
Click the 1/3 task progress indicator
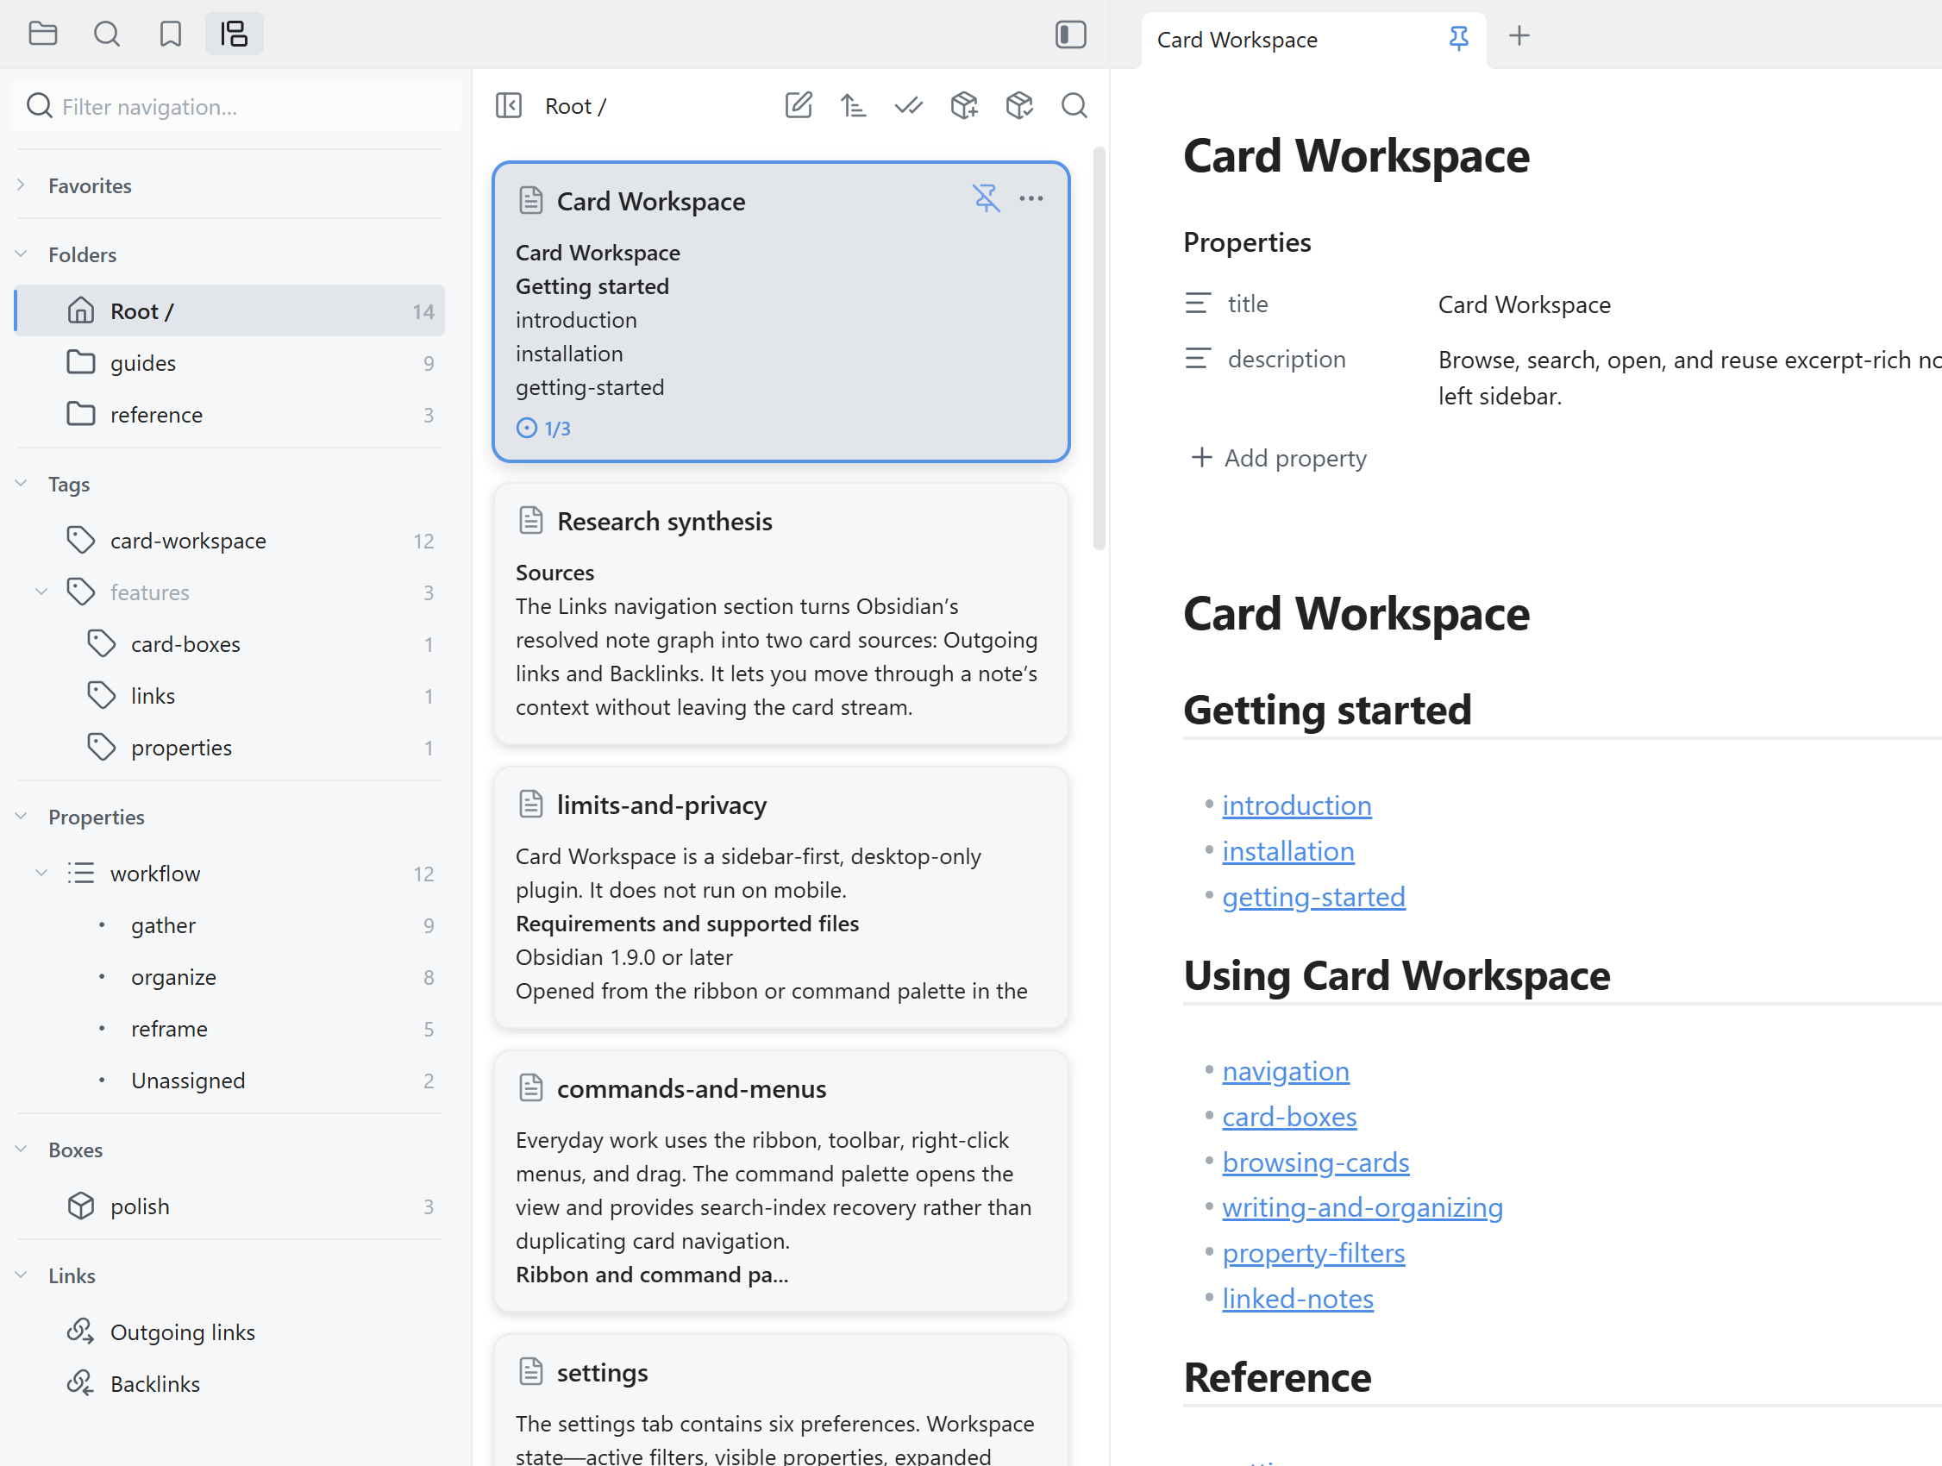(543, 428)
